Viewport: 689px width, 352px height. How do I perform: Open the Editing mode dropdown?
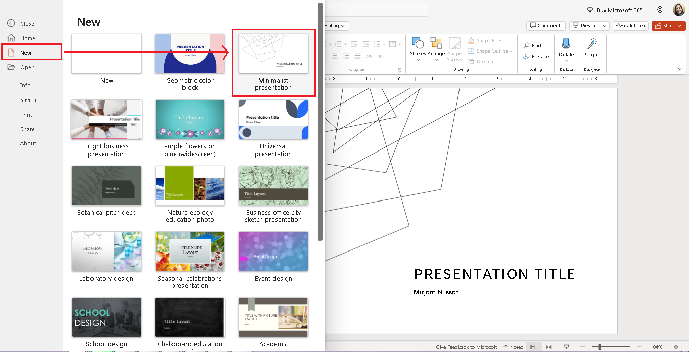335,25
